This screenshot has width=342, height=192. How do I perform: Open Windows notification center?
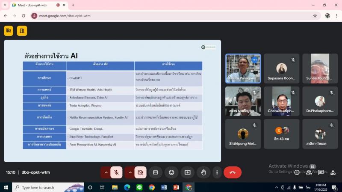click(x=334, y=187)
